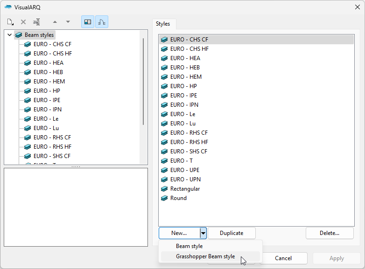
Task: Click the delete X toolbar icon
Action: tap(23, 22)
